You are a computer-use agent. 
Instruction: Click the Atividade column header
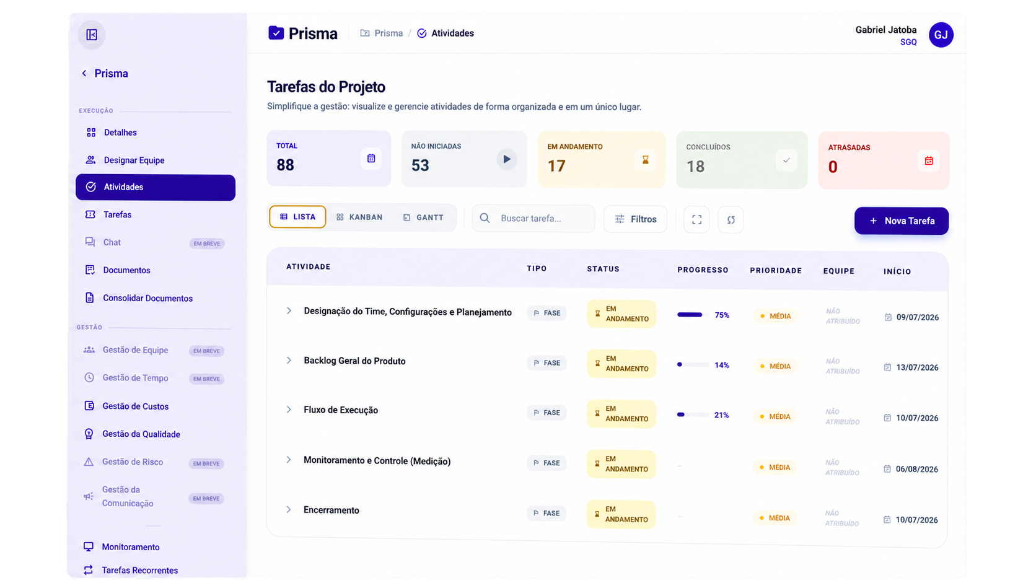coord(309,266)
